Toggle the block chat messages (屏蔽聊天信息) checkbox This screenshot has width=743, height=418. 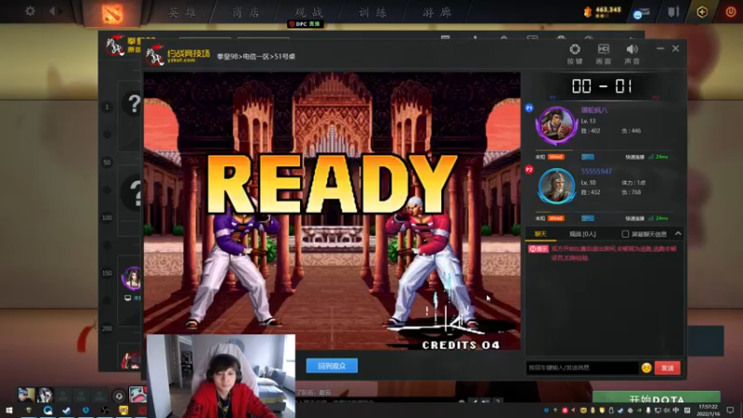(625, 234)
